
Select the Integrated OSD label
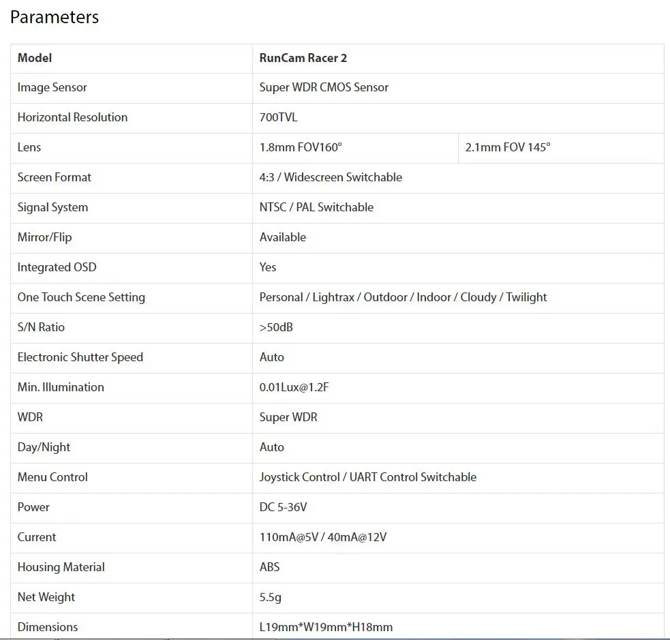[57, 267]
